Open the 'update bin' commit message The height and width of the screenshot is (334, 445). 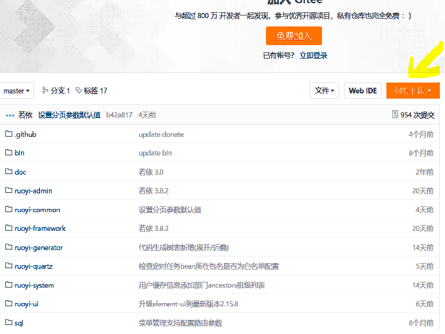point(155,153)
